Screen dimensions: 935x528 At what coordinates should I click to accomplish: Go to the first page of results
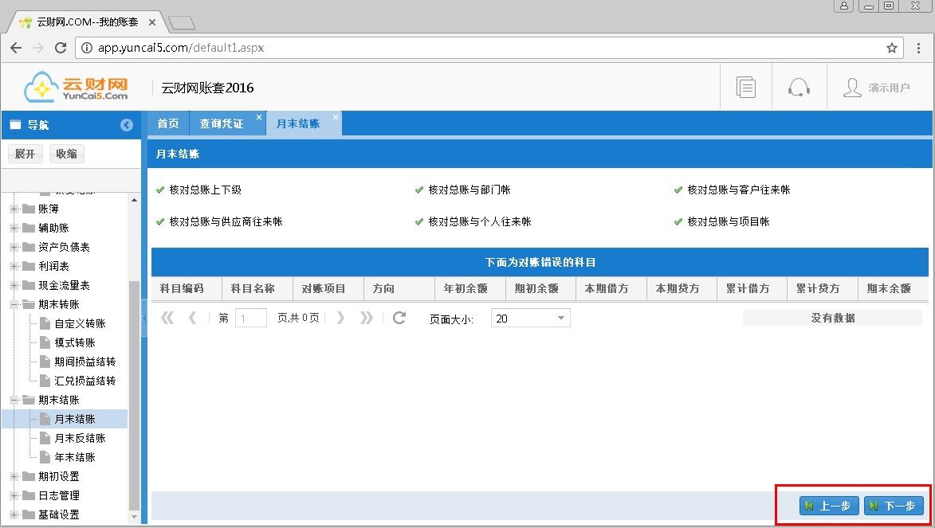(167, 318)
